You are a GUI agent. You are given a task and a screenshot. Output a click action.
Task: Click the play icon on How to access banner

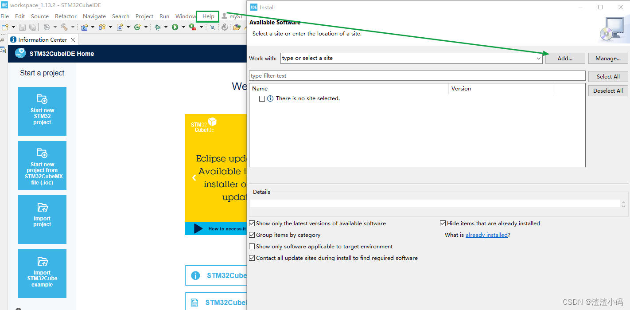[198, 228]
